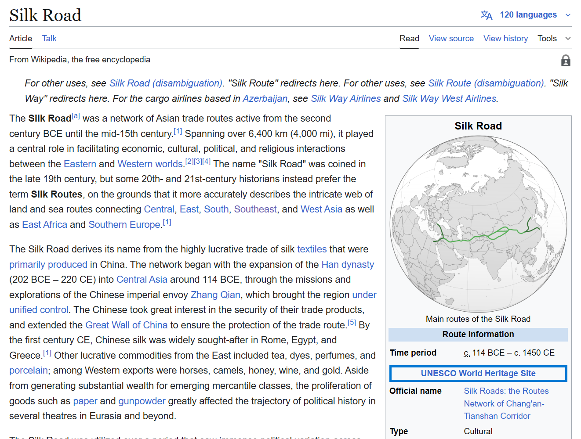Open the Silk Way West Airlines link
This screenshot has width=581, height=439.
coord(449,99)
